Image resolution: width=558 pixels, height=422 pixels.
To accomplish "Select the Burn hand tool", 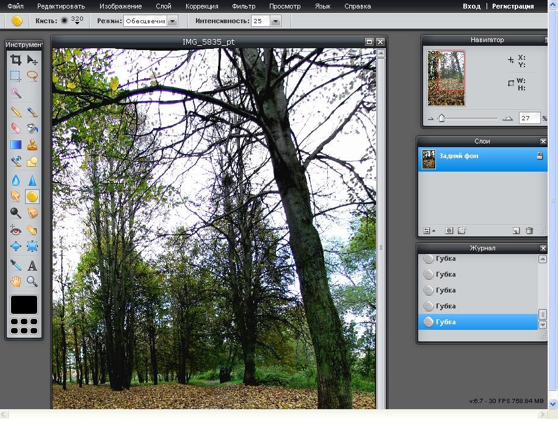I will pyautogui.click(x=32, y=213).
